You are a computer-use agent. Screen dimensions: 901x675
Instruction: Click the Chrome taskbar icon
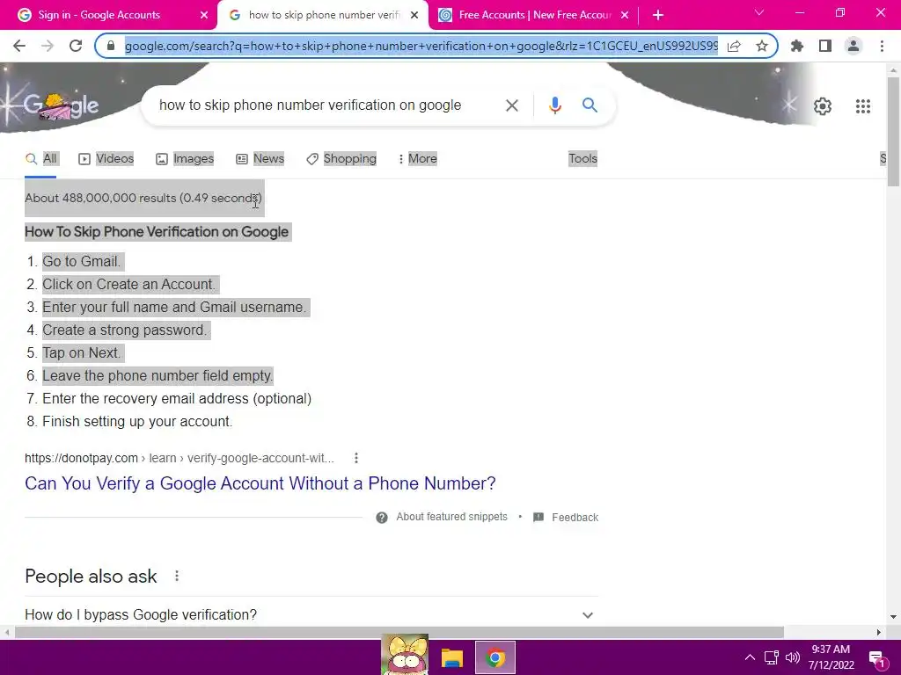pos(495,657)
